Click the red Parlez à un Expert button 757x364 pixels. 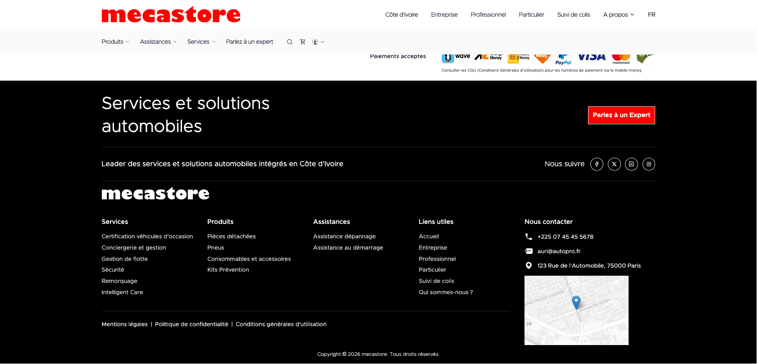(x=621, y=115)
